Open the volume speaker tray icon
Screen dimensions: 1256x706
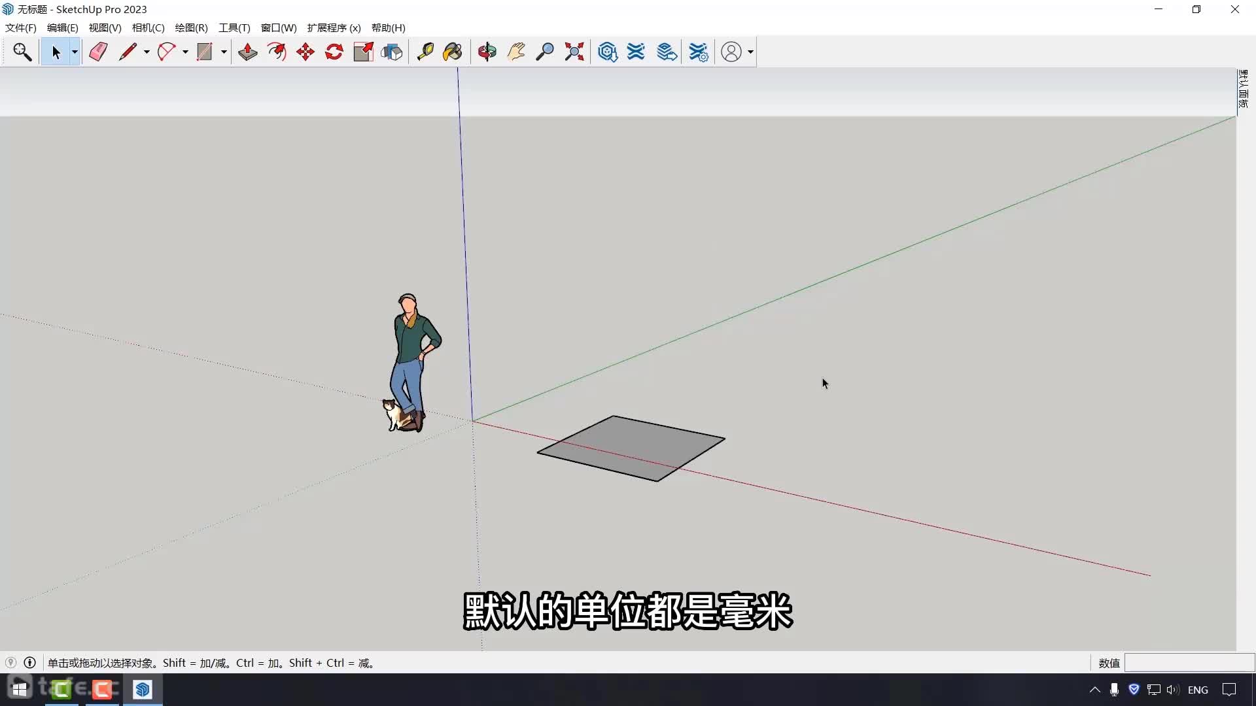tap(1172, 690)
